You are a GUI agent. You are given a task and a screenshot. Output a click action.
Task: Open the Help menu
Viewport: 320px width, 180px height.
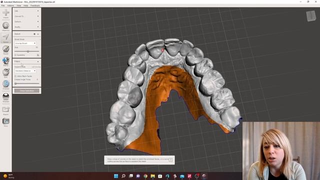click(25, 5)
